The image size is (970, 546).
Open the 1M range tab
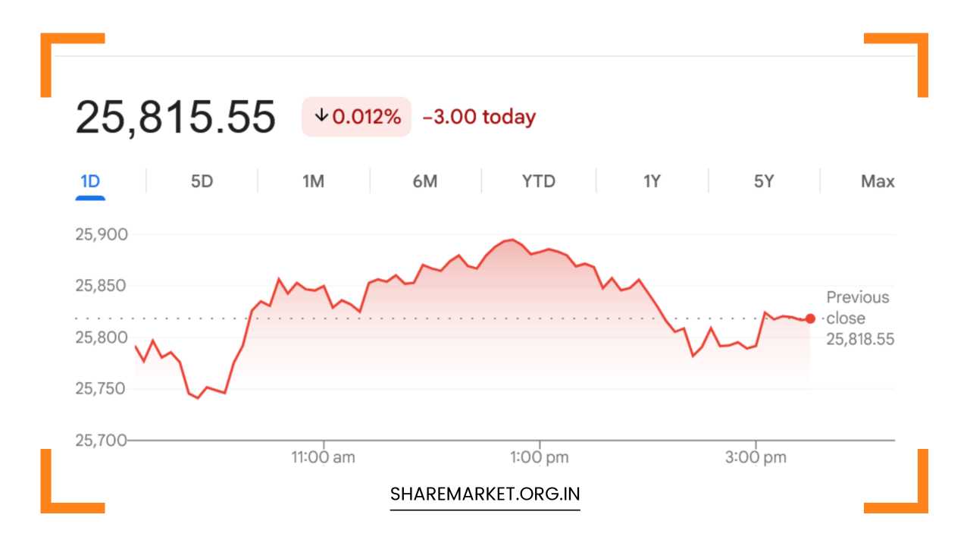click(x=313, y=182)
